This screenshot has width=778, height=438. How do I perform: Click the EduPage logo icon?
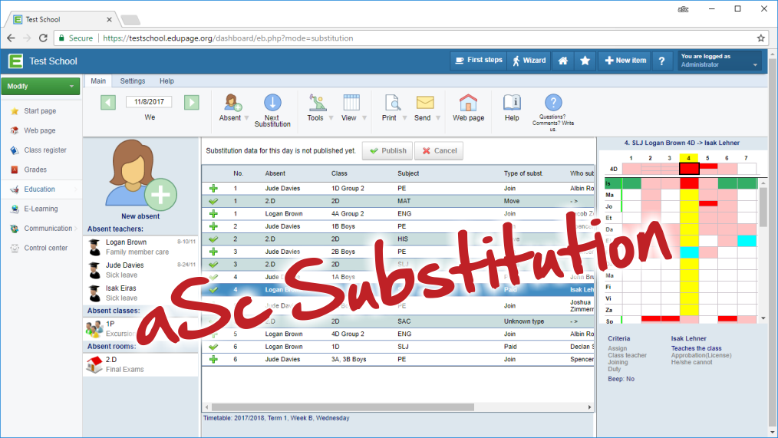point(16,61)
